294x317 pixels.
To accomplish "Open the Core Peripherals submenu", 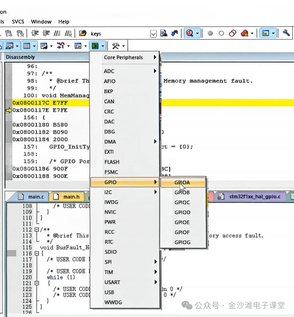I will pyautogui.click(x=125, y=57).
